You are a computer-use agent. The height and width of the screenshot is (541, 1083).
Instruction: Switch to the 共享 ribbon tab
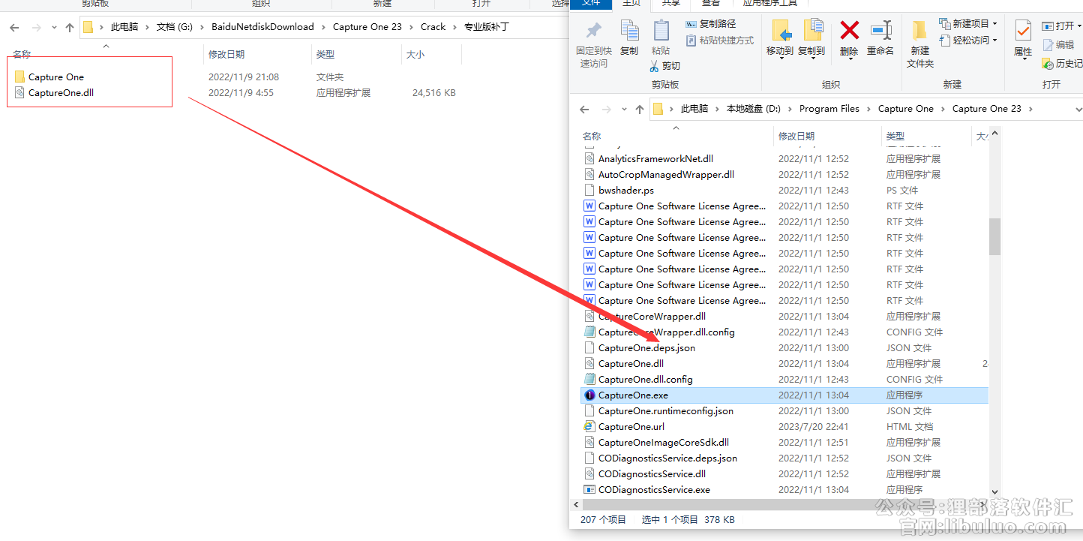(x=670, y=4)
